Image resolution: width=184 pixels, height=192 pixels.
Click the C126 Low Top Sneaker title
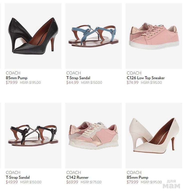(146, 78)
